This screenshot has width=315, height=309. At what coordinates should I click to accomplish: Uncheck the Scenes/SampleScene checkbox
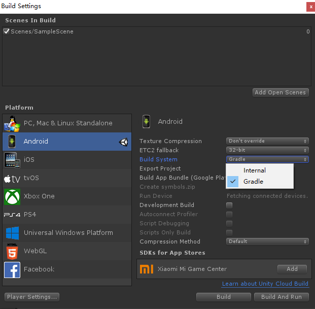click(x=7, y=31)
